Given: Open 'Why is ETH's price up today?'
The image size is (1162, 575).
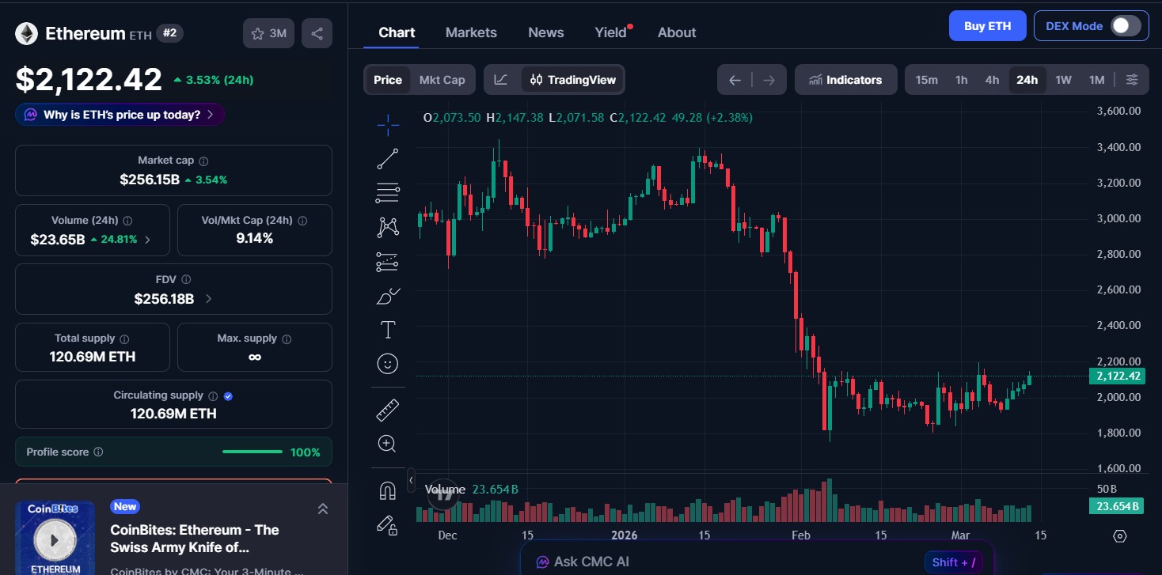Looking at the screenshot, I should click(119, 114).
